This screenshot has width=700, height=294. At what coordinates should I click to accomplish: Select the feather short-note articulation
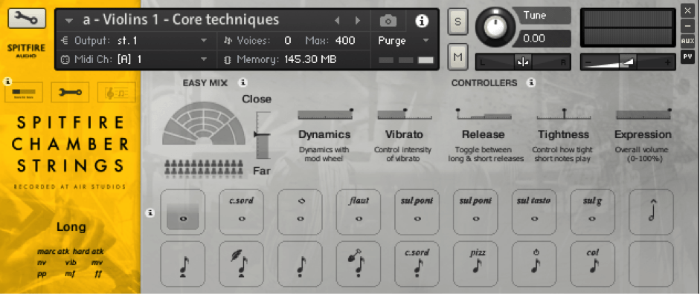242,264
